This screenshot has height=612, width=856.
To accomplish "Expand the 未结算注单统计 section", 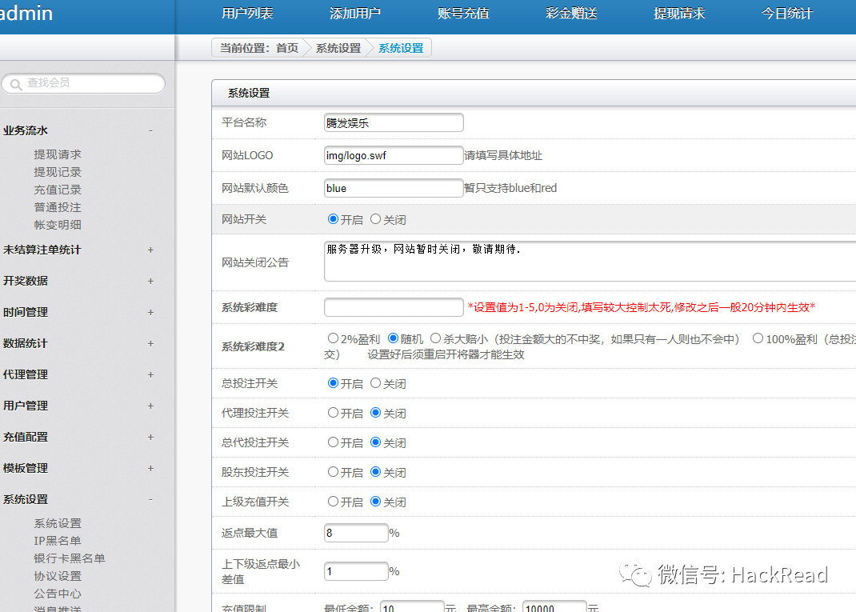I will coord(150,250).
